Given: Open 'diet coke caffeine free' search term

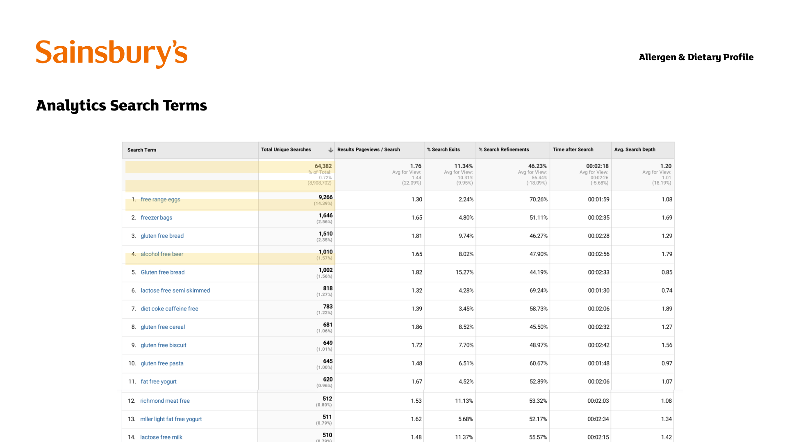Looking at the screenshot, I should pos(169,309).
